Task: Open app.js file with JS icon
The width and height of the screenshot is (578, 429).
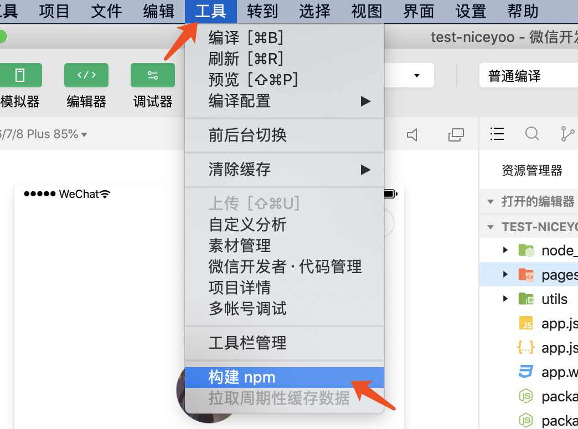Action: (x=526, y=323)
